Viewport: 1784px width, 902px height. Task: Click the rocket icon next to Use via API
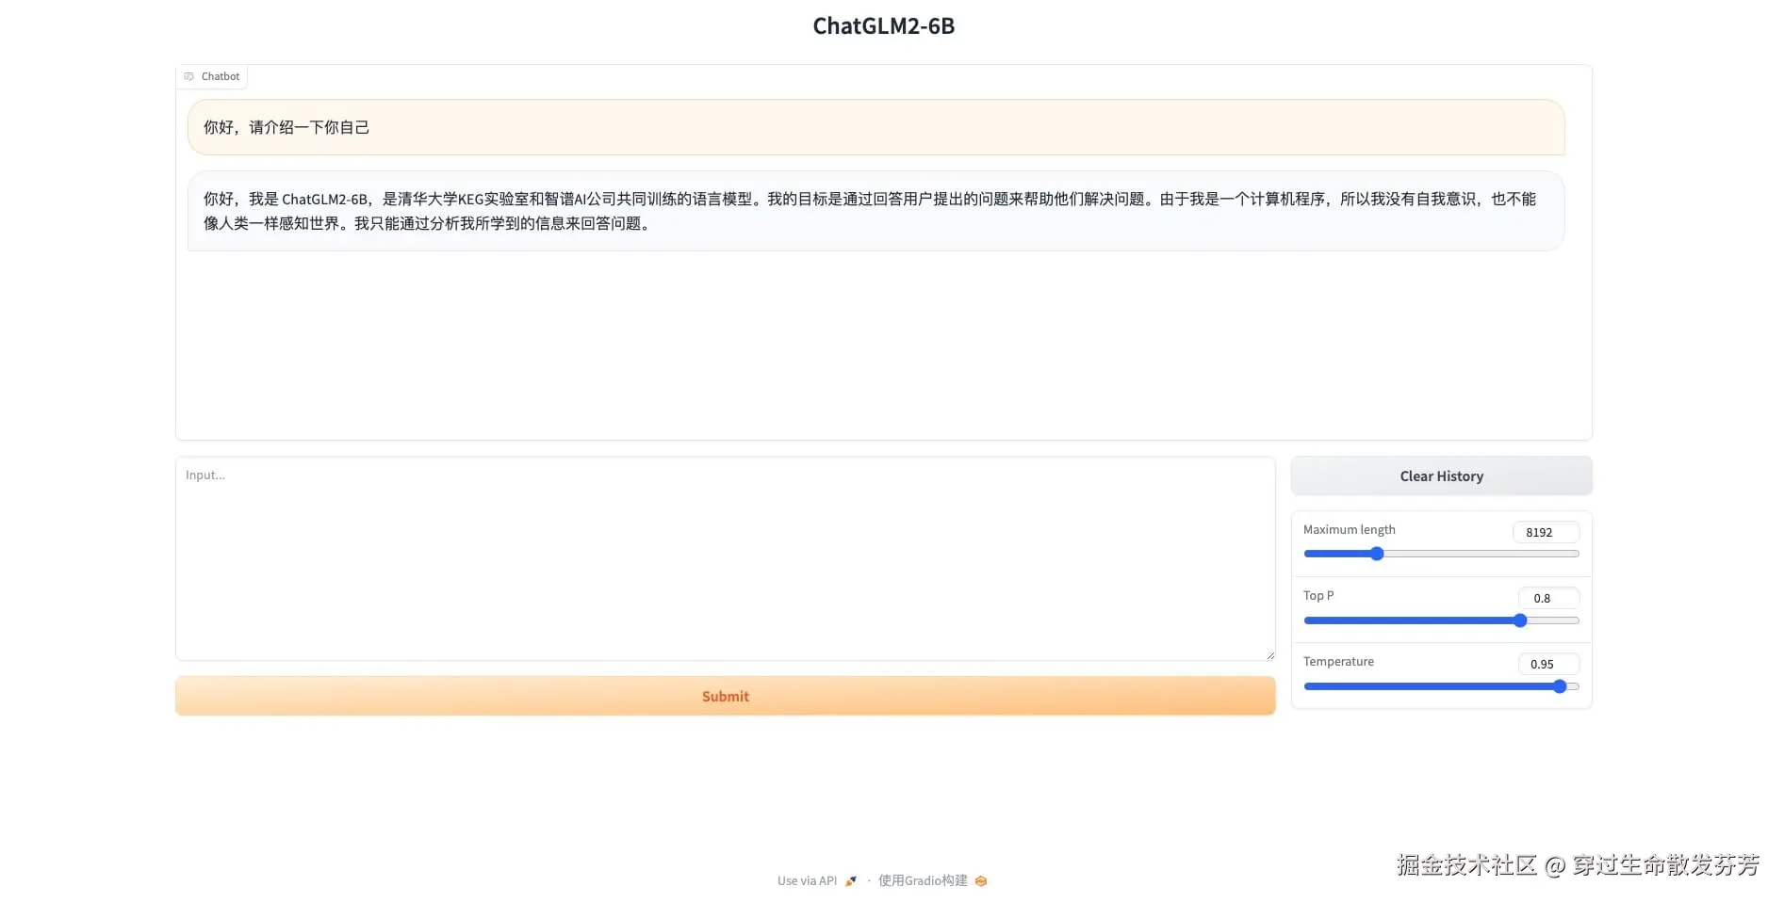pyautogui.click(x=851, y=880)
